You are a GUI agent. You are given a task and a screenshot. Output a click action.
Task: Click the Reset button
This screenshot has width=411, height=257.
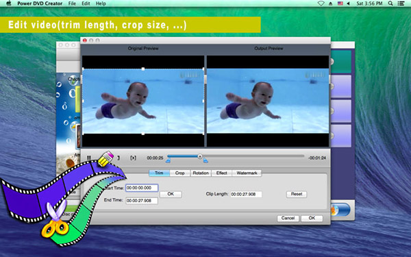297,195
